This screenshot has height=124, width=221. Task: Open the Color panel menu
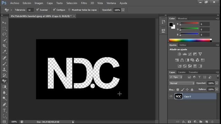pos(217,18)
